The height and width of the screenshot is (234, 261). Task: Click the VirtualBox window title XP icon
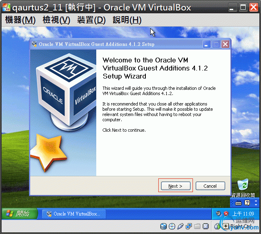(6, 7)
